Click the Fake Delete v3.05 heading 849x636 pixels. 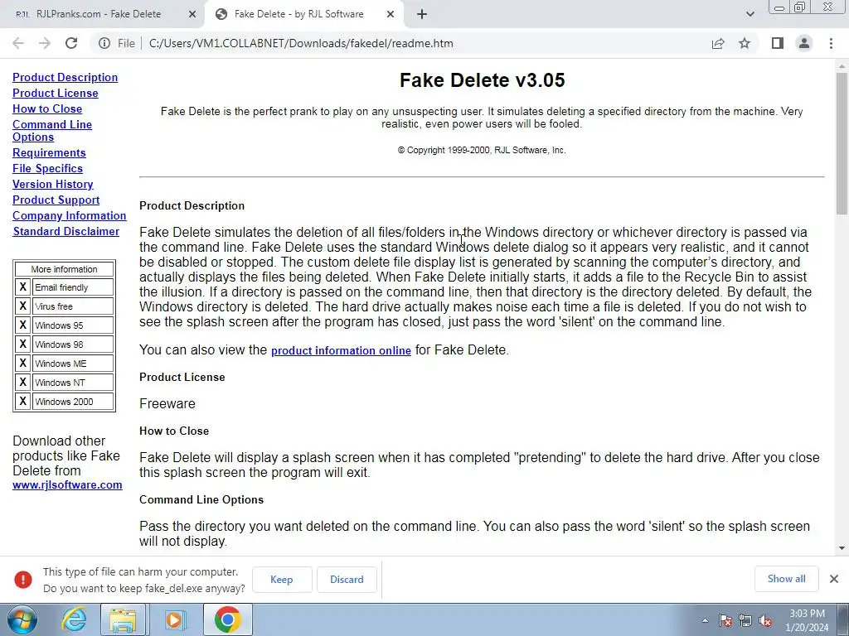coord(482,80)
